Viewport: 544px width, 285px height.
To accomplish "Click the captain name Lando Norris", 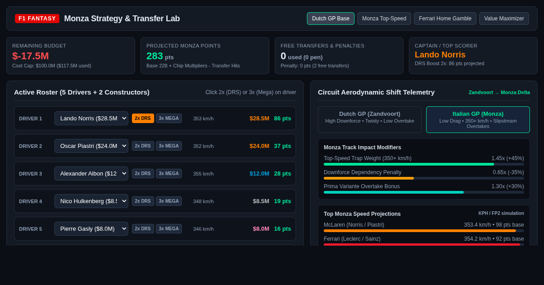I will [440, 55].
